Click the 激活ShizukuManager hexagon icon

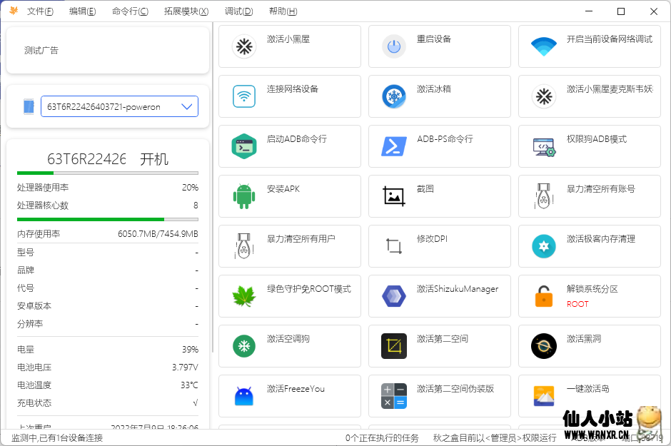(393, 295)
